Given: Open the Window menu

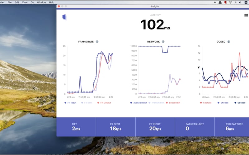Looking at the screenshot, I should click(41, 2).
